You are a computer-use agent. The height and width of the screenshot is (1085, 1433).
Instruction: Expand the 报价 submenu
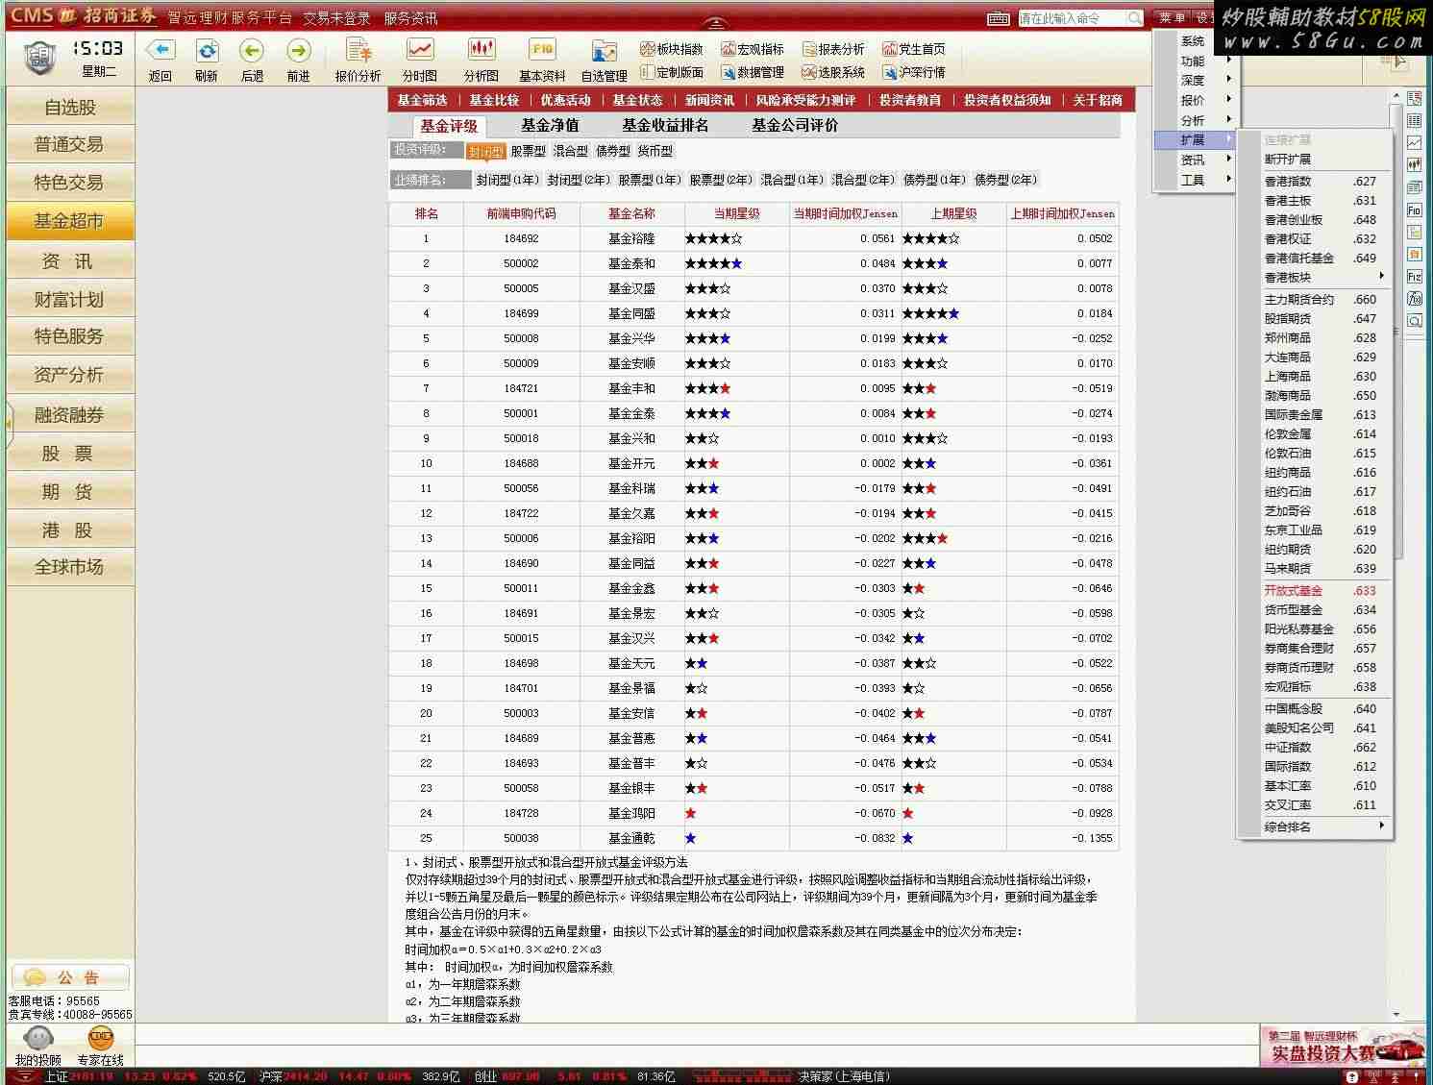click(x=1195, y=100)
